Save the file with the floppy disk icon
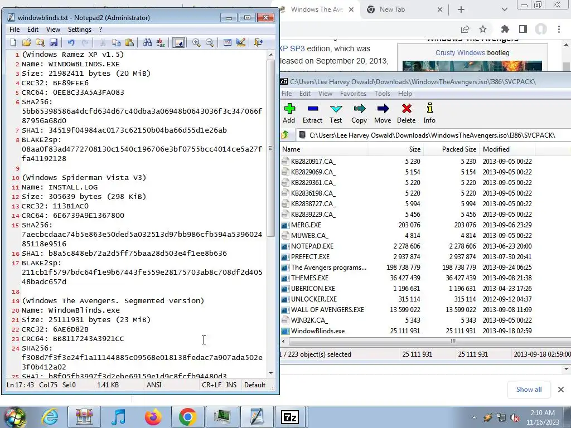571x428 pixels. [x=53, y=42]
